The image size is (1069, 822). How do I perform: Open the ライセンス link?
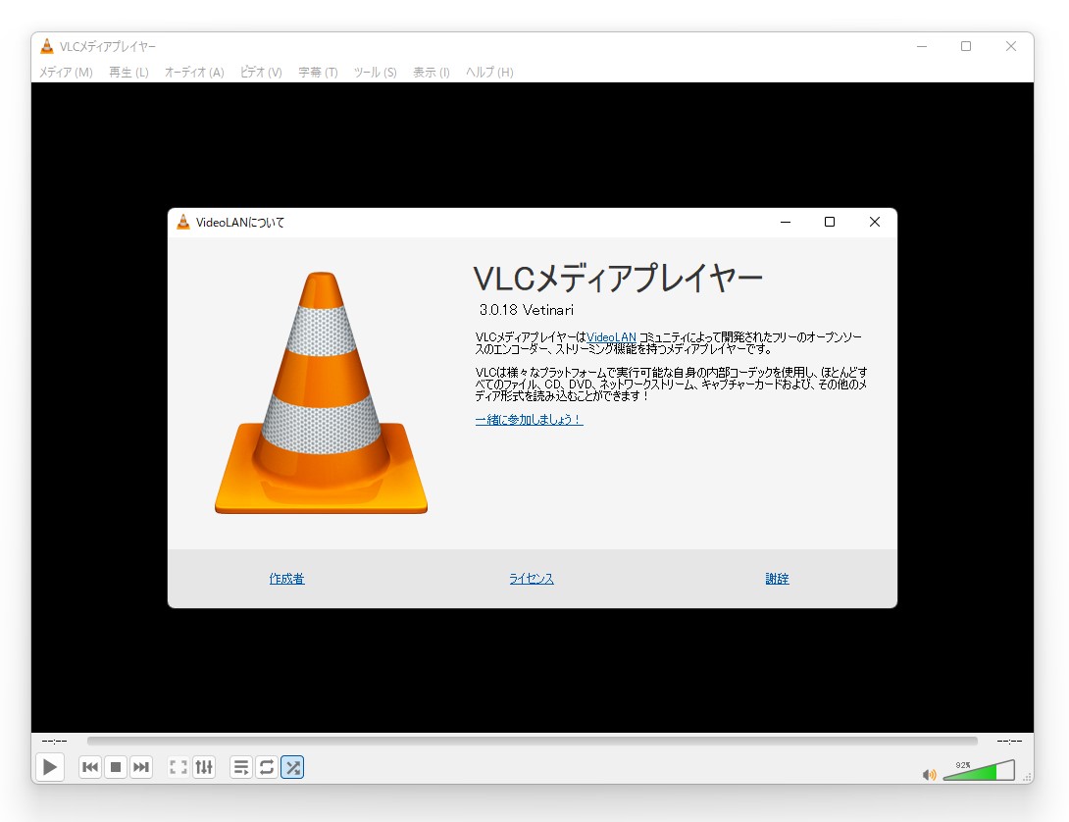[x=531, y=578]
